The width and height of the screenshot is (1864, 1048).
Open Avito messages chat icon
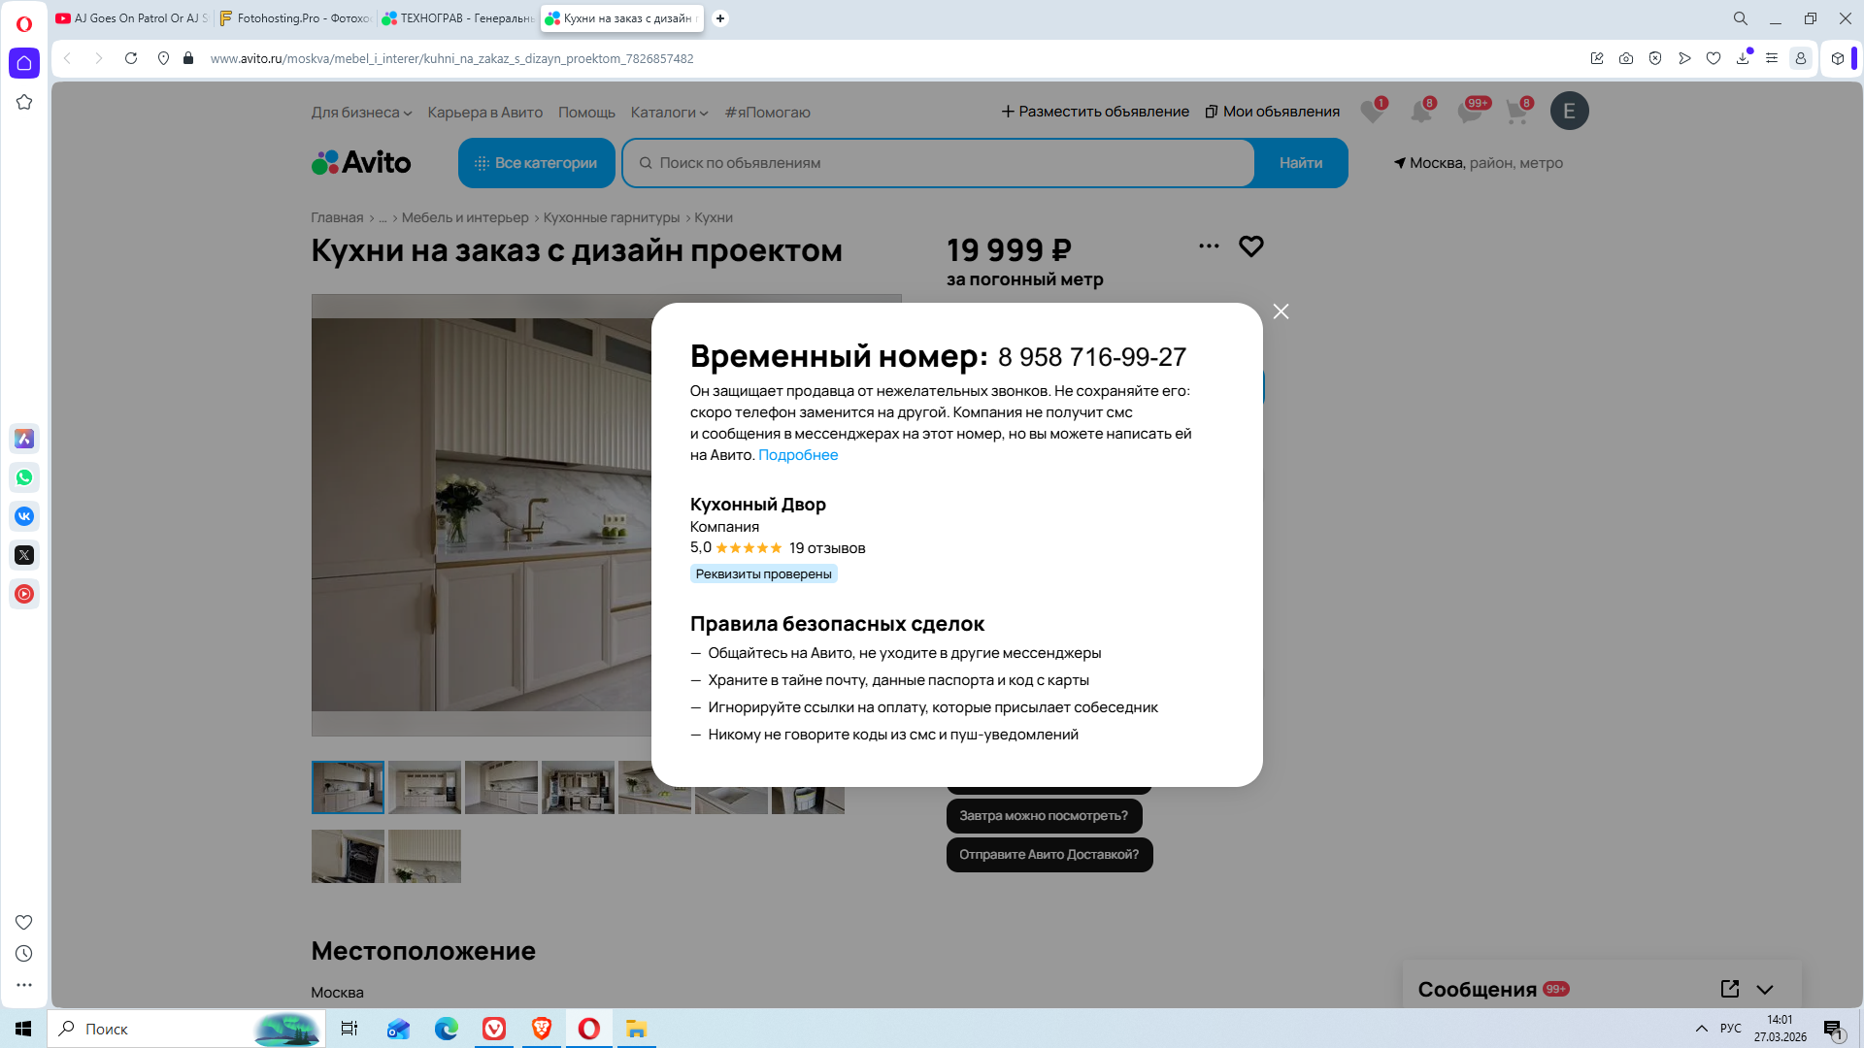coord(1469,112)
